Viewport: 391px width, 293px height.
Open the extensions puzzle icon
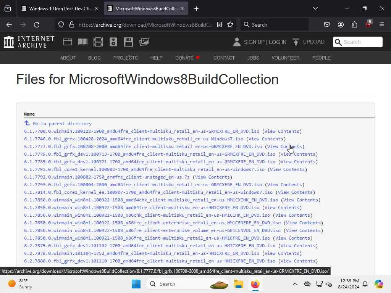[354, 25]
